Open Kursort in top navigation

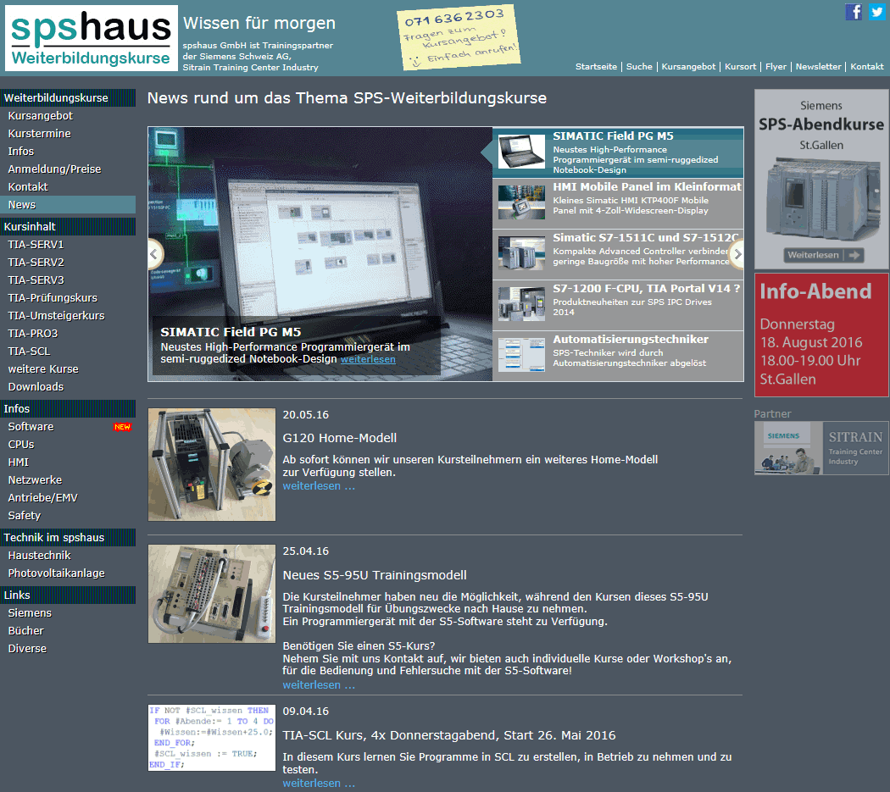[x=740, y=66]
